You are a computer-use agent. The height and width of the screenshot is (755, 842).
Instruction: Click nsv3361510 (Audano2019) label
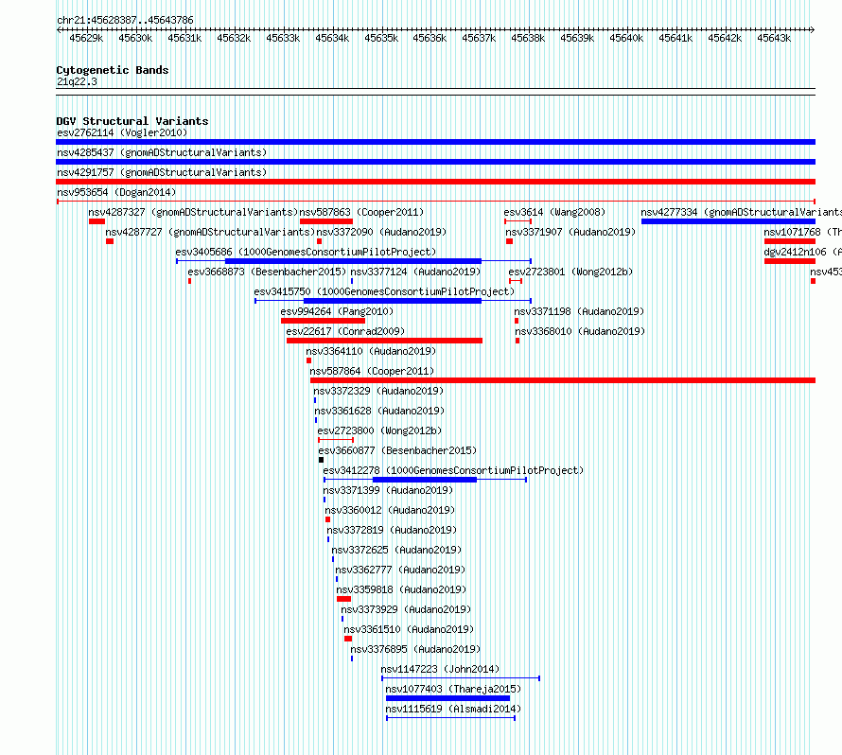tap(409, 629)
